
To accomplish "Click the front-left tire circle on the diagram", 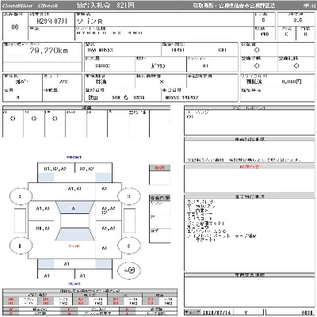I will pos(21,197).
